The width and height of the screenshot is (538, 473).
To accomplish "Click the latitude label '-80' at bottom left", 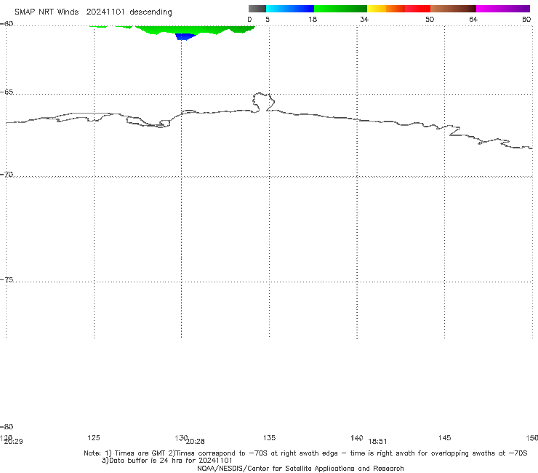I will tap(7, 426).
